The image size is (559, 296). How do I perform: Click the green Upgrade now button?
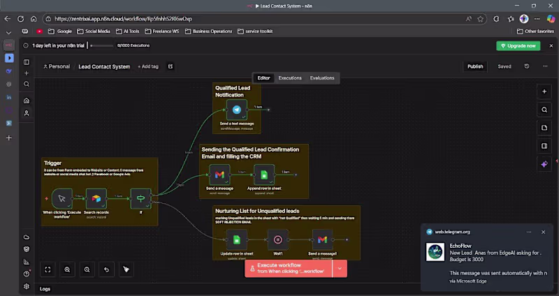pos(518,45)
